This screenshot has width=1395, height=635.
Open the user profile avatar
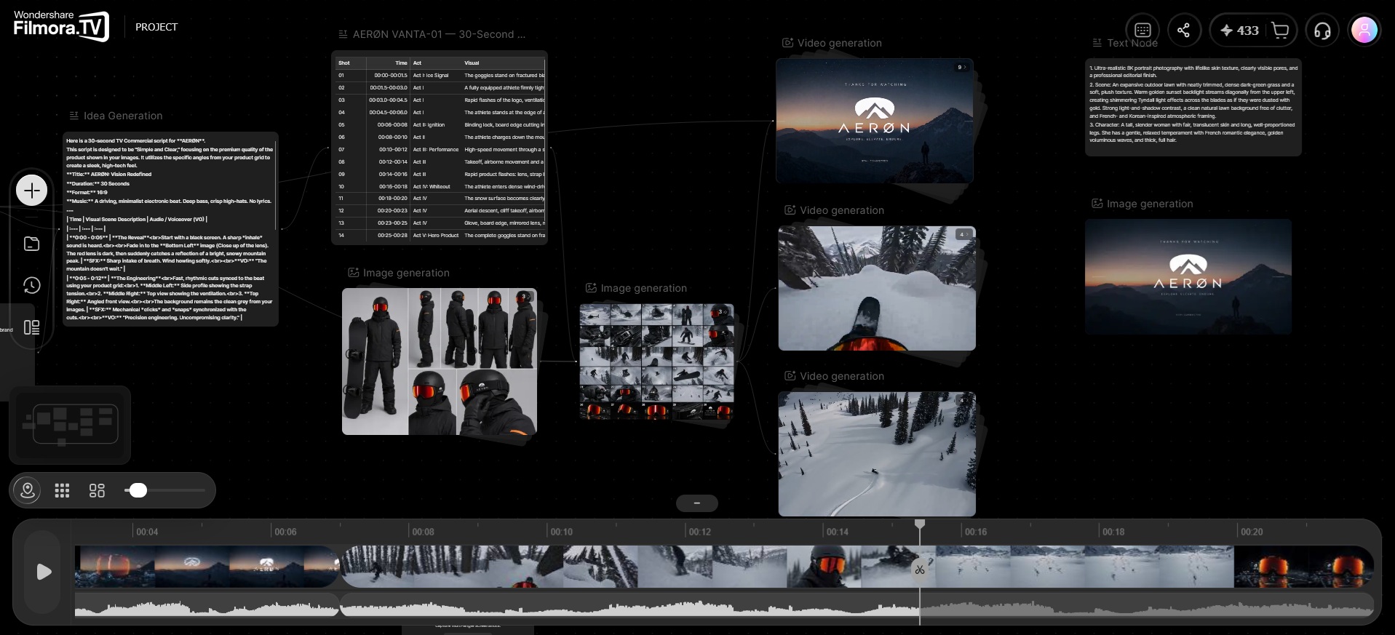click(x=1364, y=31)
